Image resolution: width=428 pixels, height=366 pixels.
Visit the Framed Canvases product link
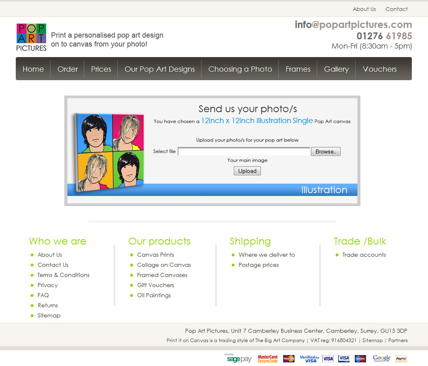tap(162, 275)
